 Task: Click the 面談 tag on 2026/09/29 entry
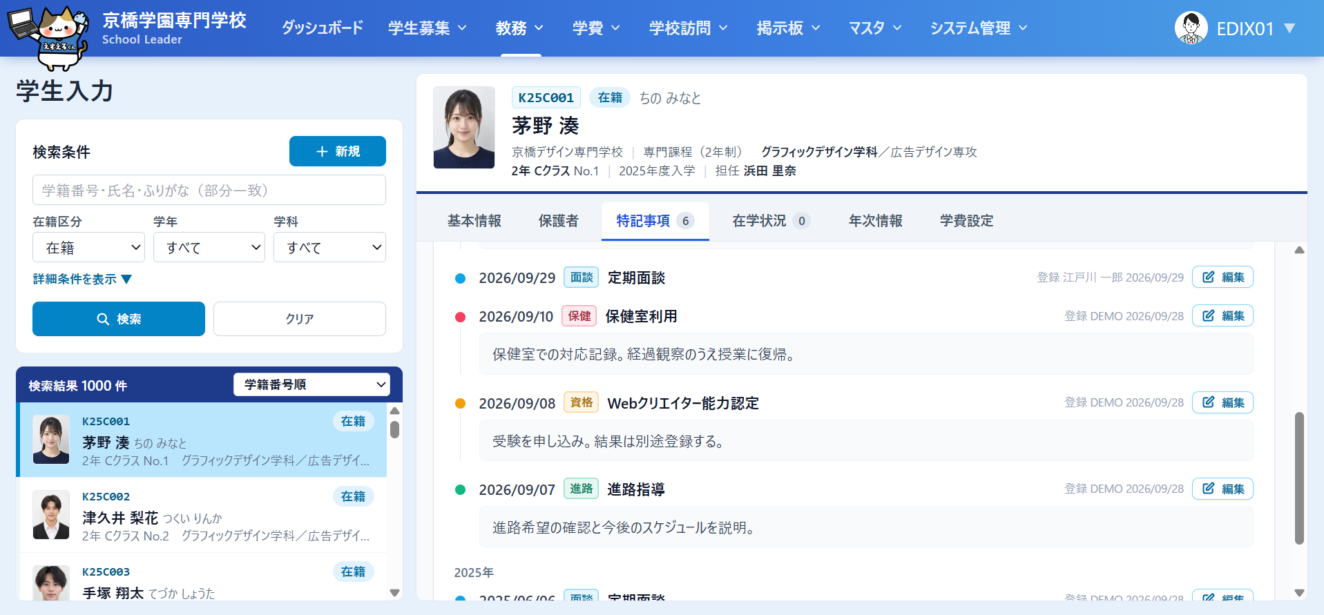pos(582,277)
